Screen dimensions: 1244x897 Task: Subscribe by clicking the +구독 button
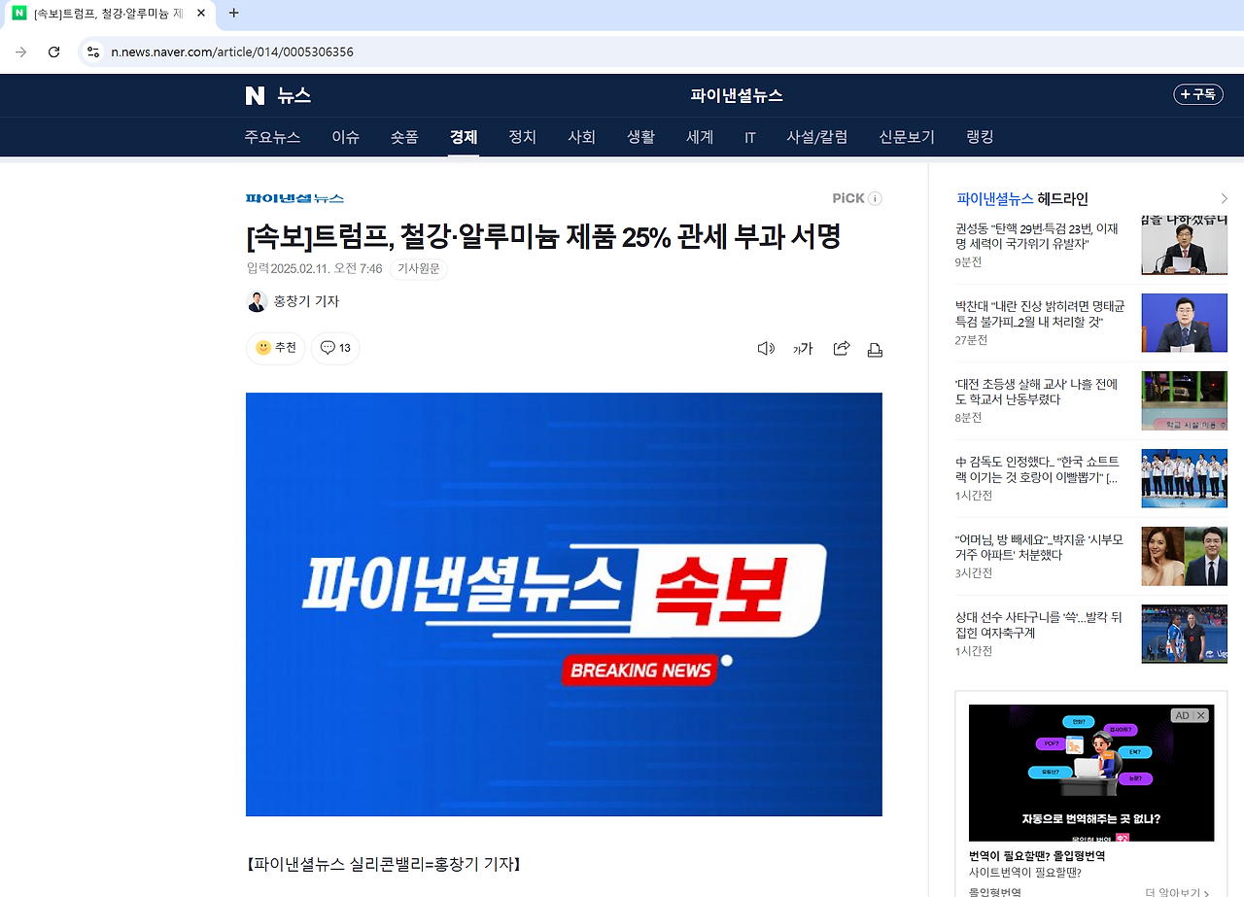[x=1197, y=94]
